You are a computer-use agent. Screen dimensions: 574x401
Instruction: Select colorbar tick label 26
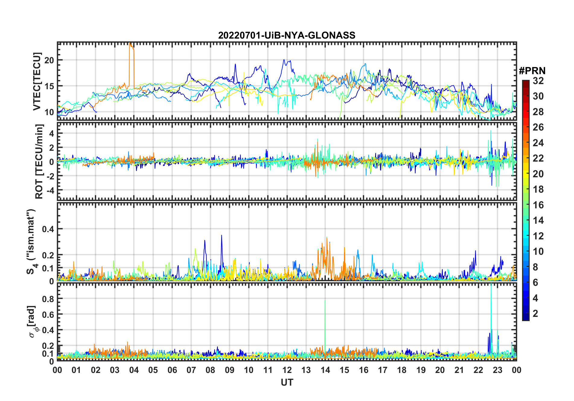coord(538,127)
